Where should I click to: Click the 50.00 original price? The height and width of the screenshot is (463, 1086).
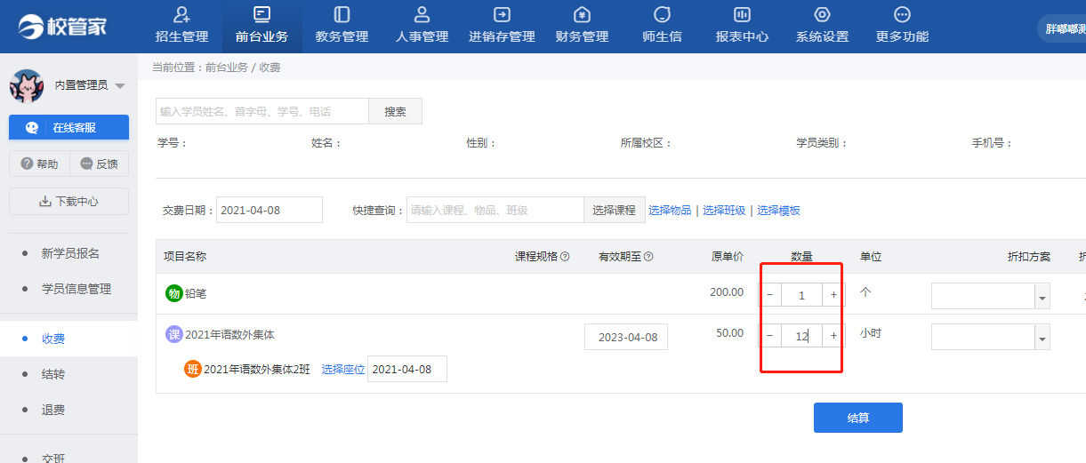[x=730, y=333]
